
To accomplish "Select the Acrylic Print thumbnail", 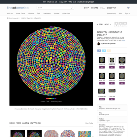I will click(x=102, y=76).
